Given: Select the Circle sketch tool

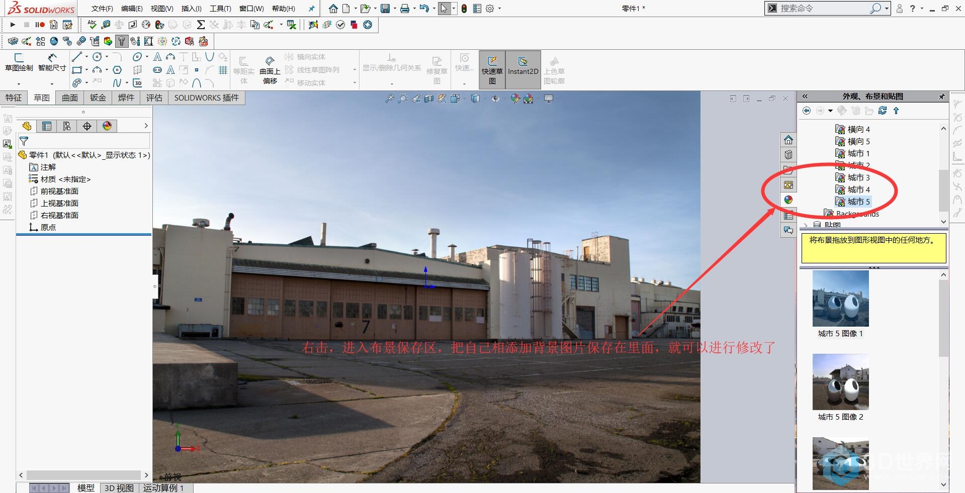Looking at the screenshot, I should click(97, 57).
